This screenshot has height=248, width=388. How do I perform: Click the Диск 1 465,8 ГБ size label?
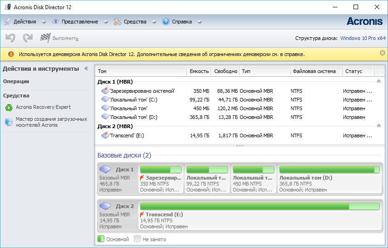coord(109,184)
